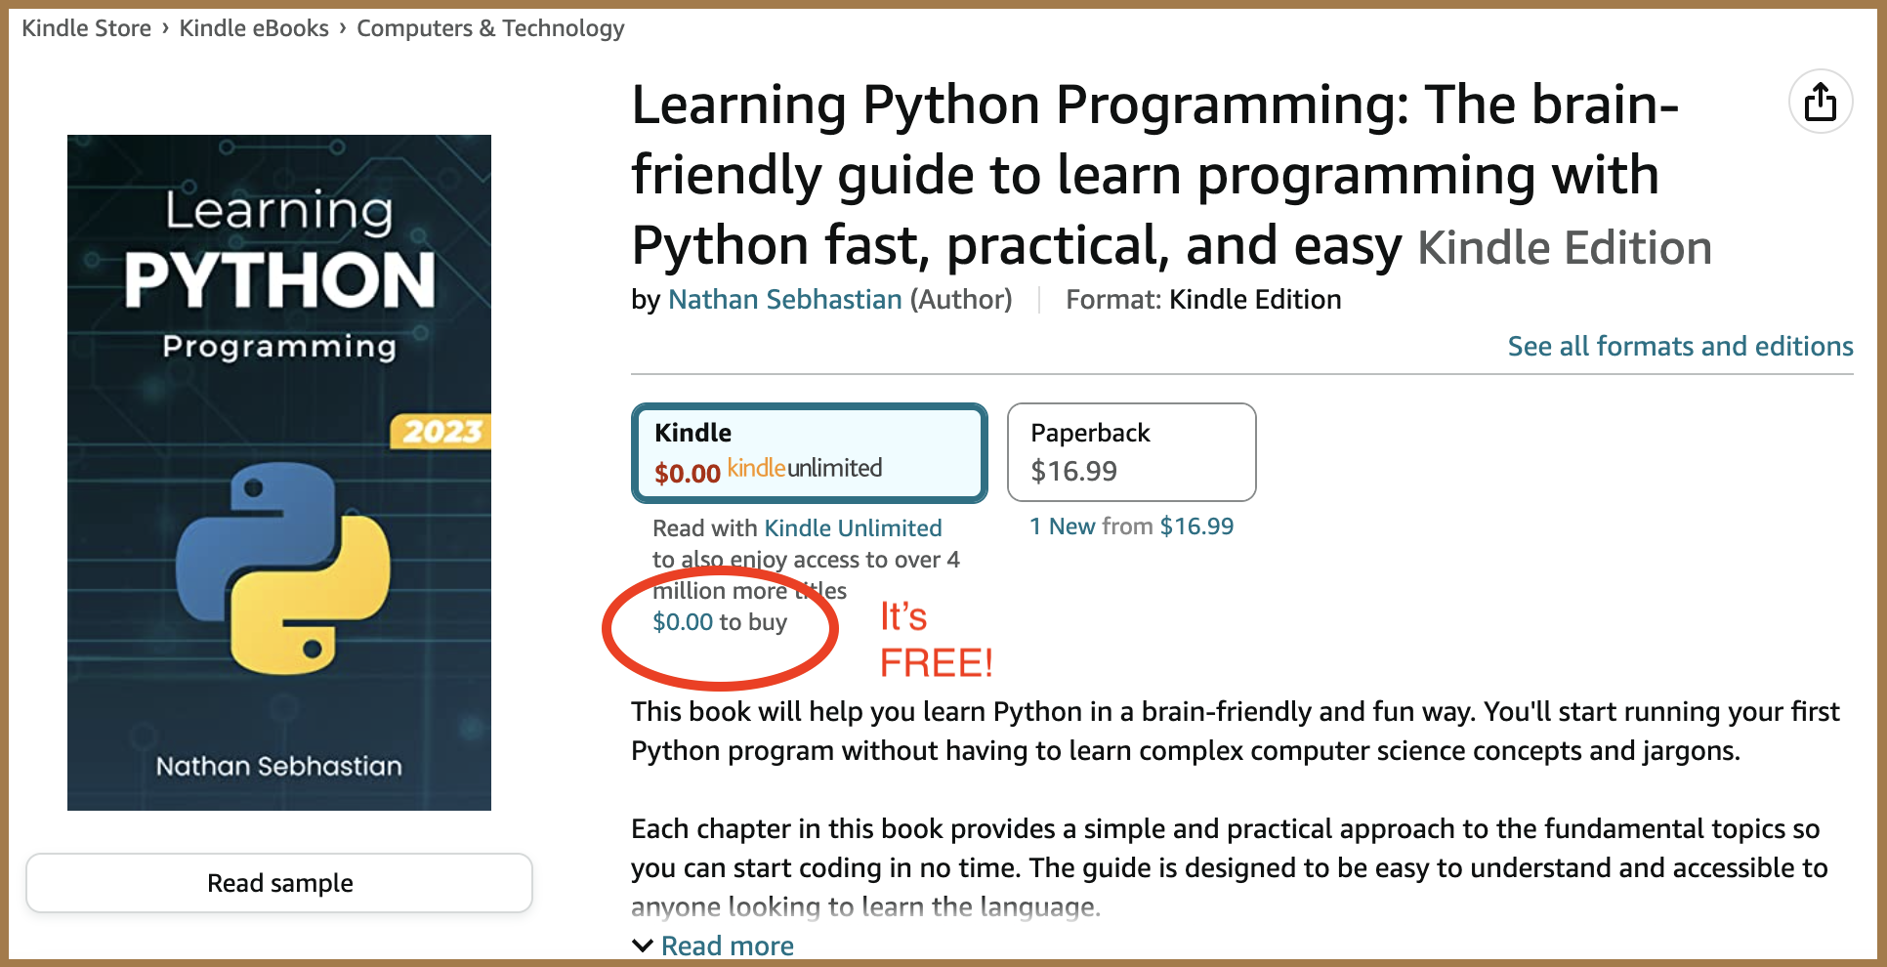This screenshot has height=967, width=1887.
Task: Click the share icon button
Action: tap(1820, 102)
